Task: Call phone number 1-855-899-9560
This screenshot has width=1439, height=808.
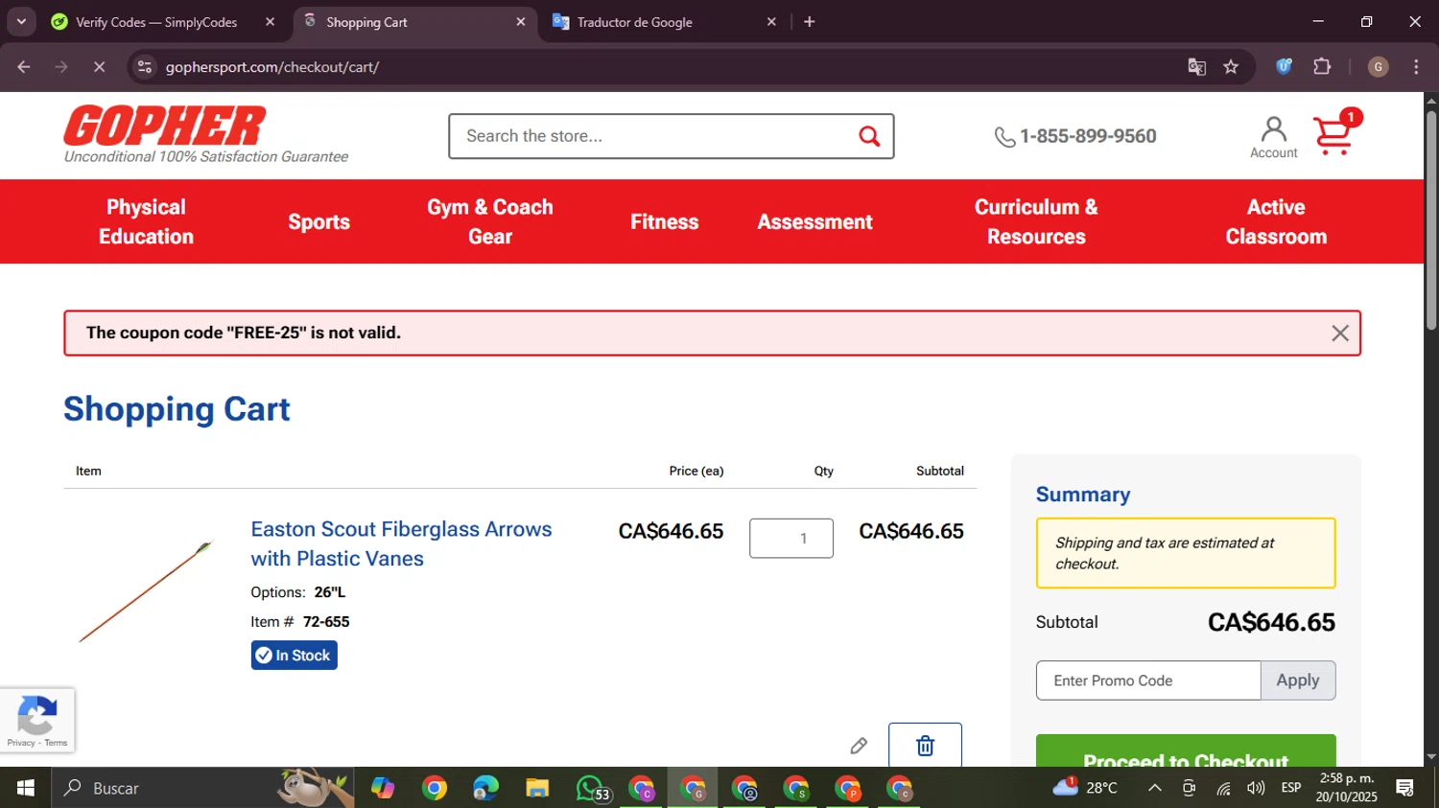Action: coord(1075,136)
